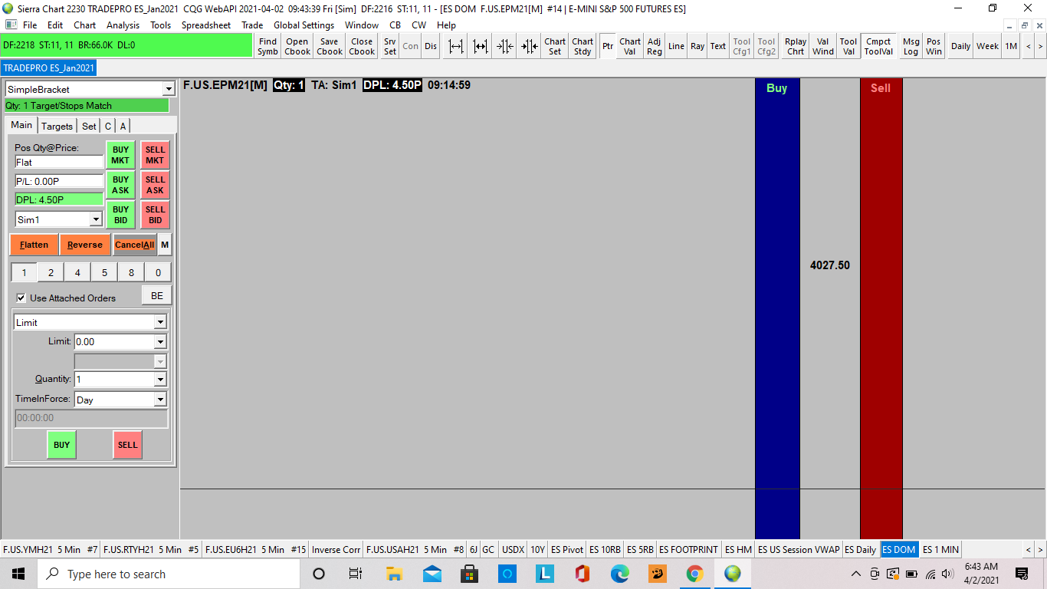
Task: Open the Msg Log window
Action: pyautogui.click(x=911, y=46)
